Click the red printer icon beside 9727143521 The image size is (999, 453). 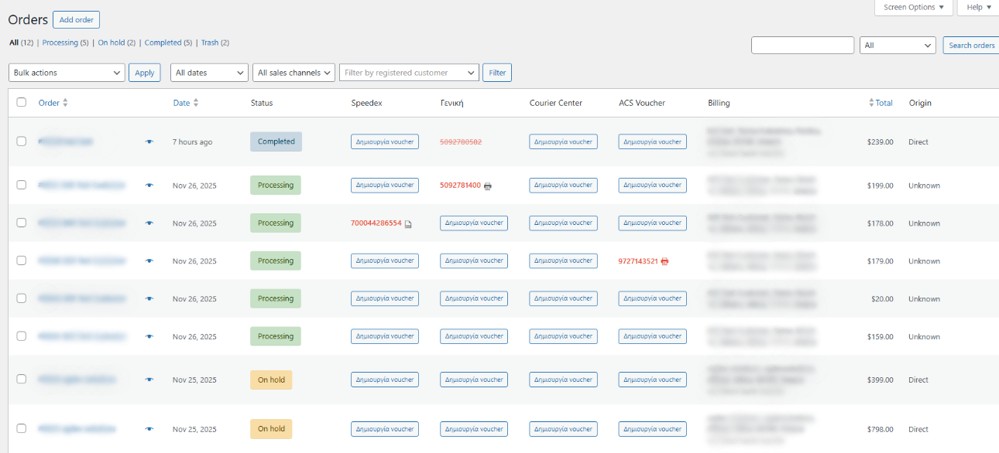tap(664, 261)
